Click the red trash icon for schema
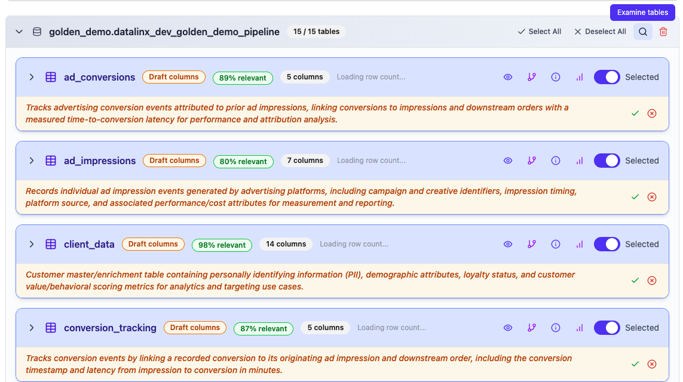This screenshot has height=382, width=683. click(x=663, y=32)
